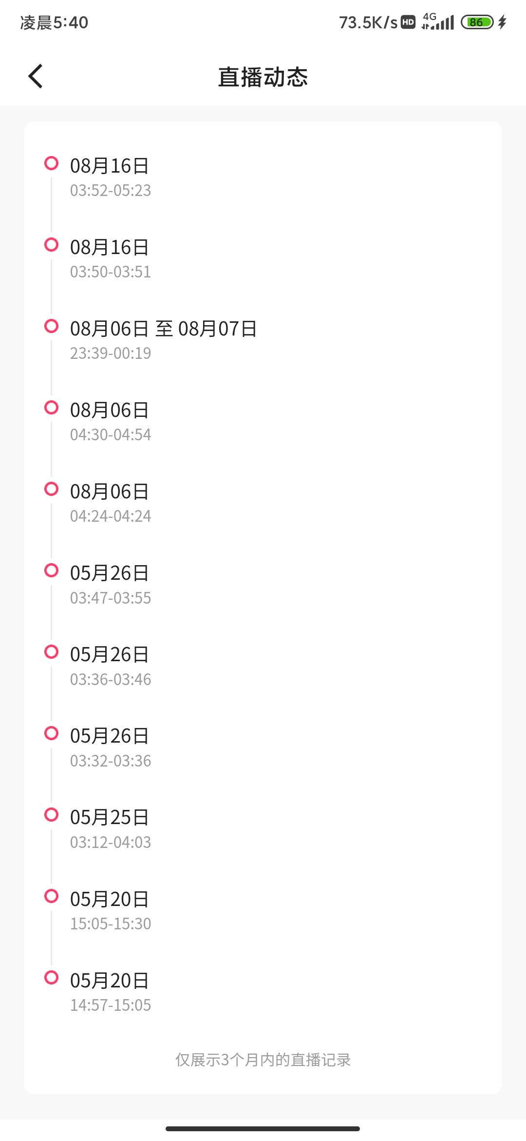Image resolution: width=526 pixels, height=1141 pixels.
Task: Open the 08月06日 至 08月07日 record
Action: 163,340
